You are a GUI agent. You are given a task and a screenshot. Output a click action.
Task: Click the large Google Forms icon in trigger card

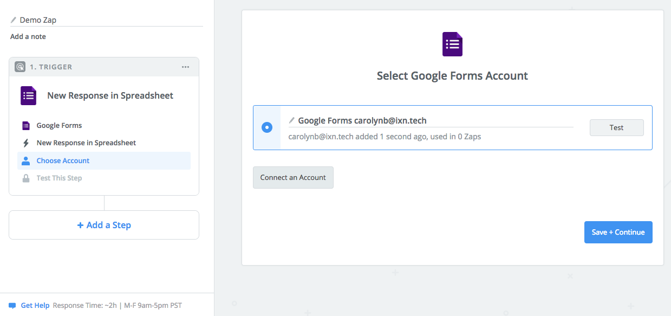pyautogui.click(x=28, y=95)
